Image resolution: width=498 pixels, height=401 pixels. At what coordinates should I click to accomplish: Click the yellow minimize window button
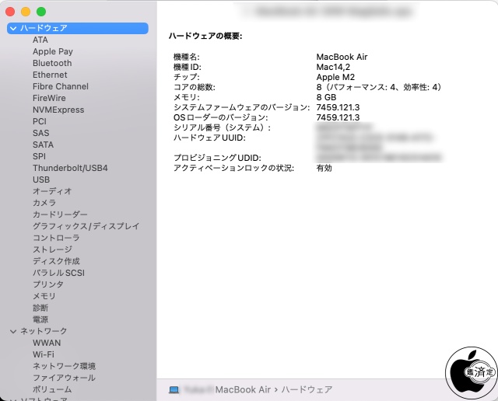pyautogui.click(x=26, y=12)
